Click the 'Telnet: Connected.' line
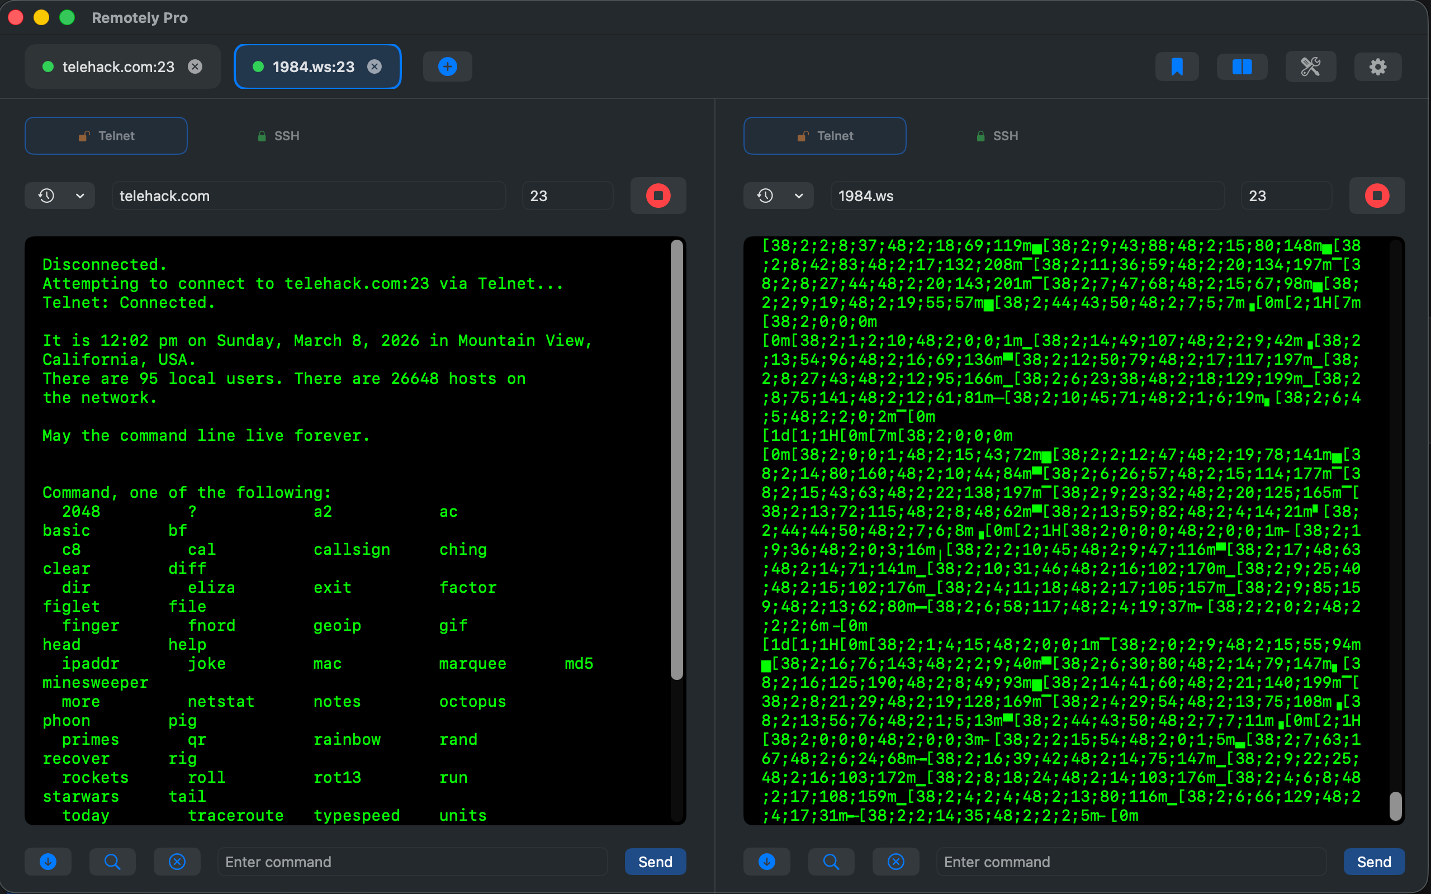The height and width of the screenshot is (894, 1431). click(129, 302)
